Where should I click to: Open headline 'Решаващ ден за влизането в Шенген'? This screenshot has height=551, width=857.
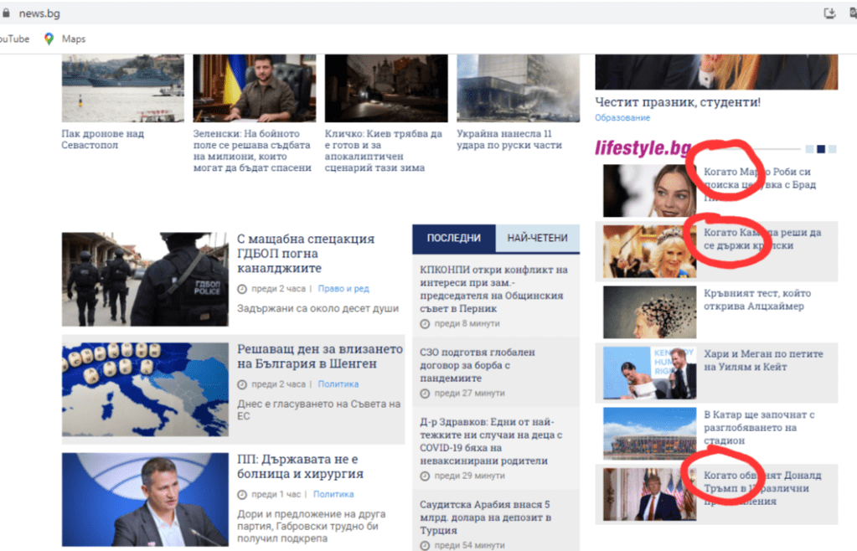pos(319,357)
